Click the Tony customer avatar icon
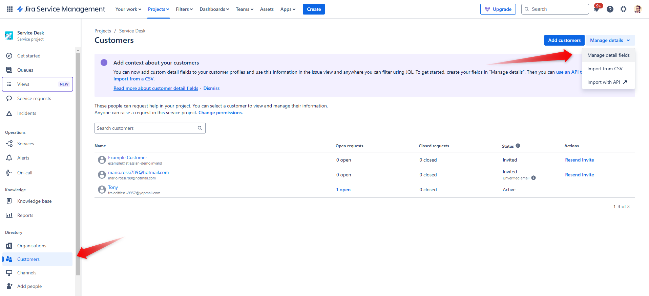Screen dimensions: 649x296 click(x=102, y=190)
